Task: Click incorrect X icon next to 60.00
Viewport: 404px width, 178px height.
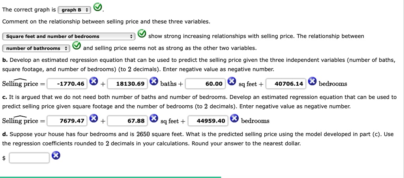Action: (x=232, y=81)
